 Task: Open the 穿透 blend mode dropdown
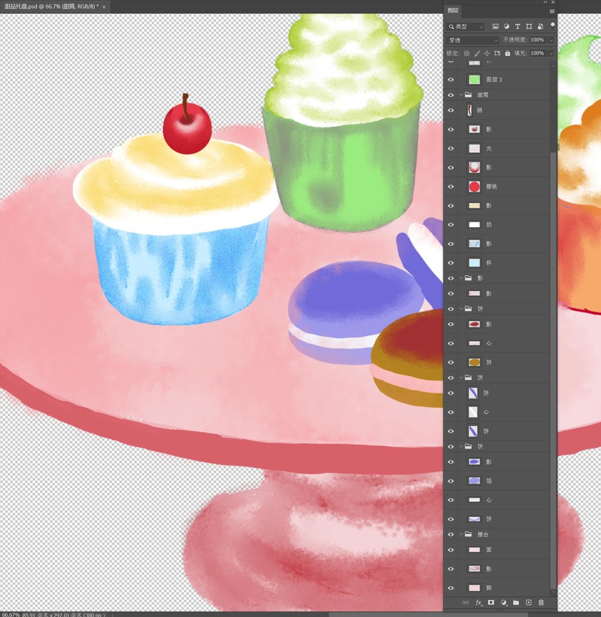click(473, 40)
